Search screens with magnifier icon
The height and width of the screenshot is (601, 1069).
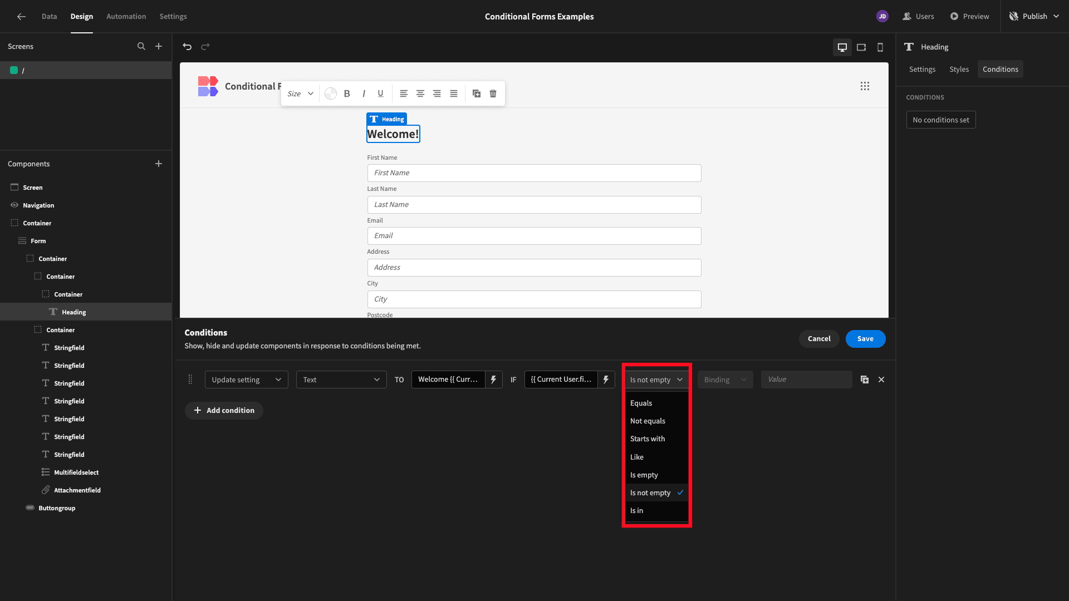point(141,46)
